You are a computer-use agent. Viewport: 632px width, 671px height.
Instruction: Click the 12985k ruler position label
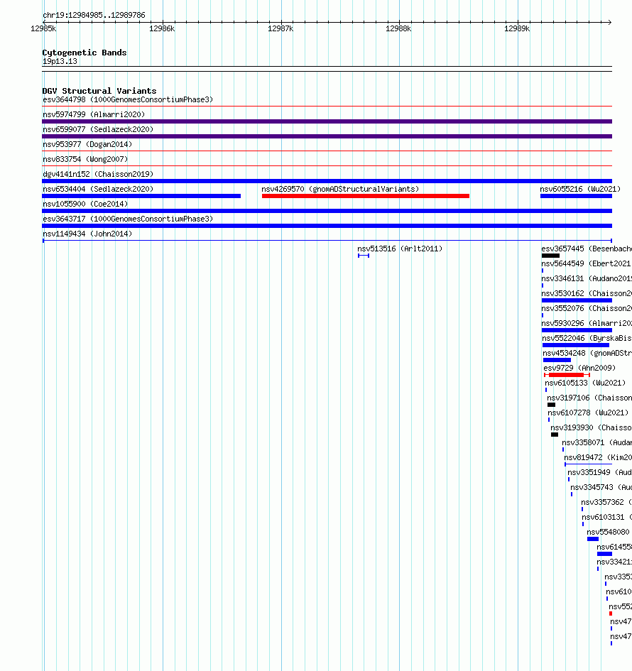43,28
